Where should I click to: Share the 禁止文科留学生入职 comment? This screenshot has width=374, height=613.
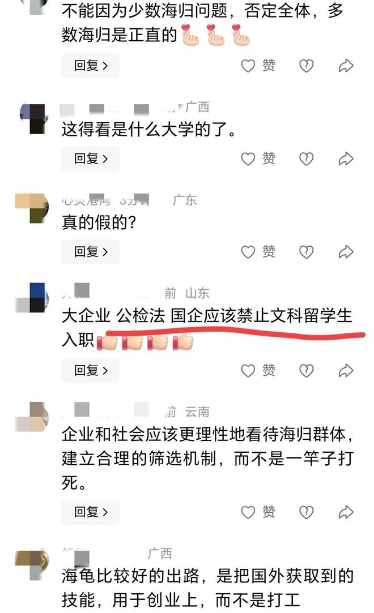click(346, 371)
